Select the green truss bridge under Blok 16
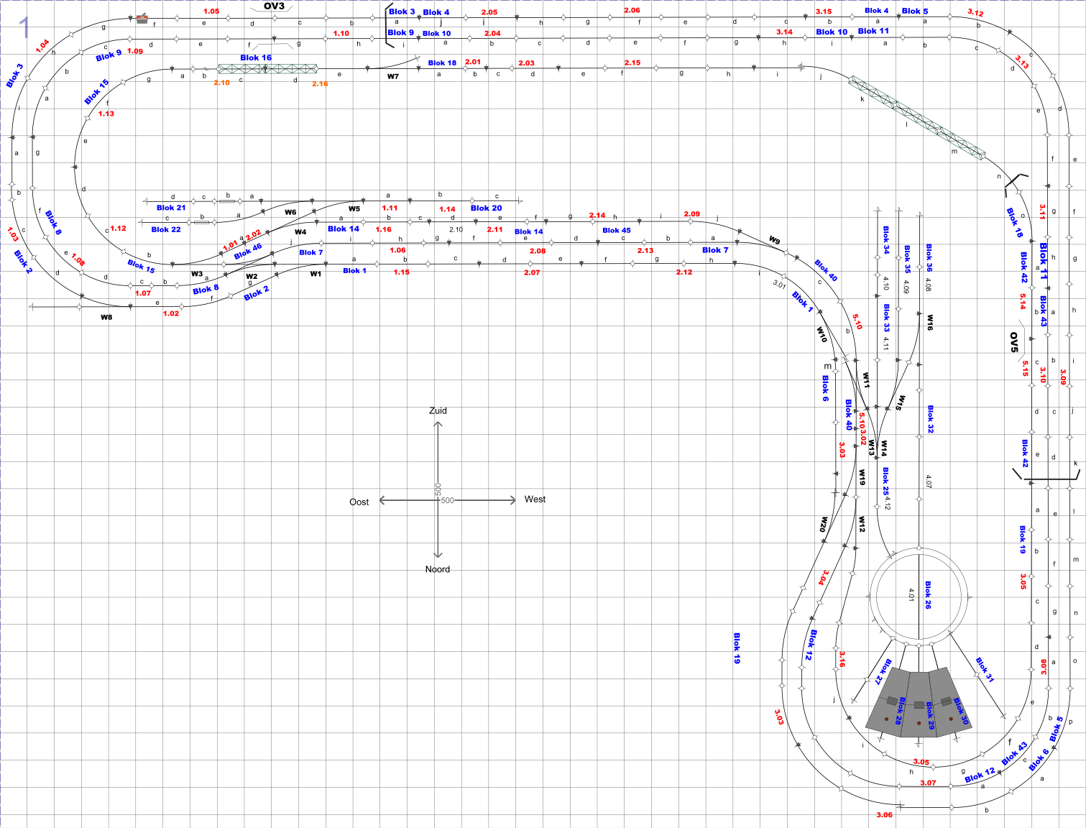 click(267, 69)
